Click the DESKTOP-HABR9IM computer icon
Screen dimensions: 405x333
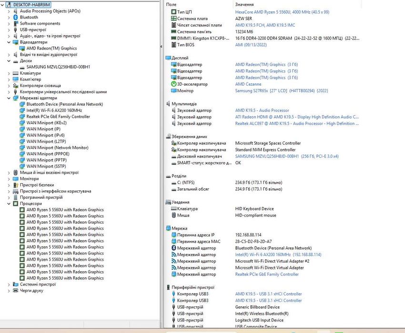point(10,5)
